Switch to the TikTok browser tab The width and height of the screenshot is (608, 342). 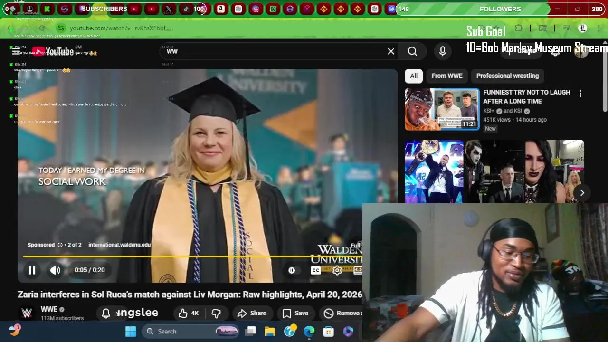tap(186, 9)
